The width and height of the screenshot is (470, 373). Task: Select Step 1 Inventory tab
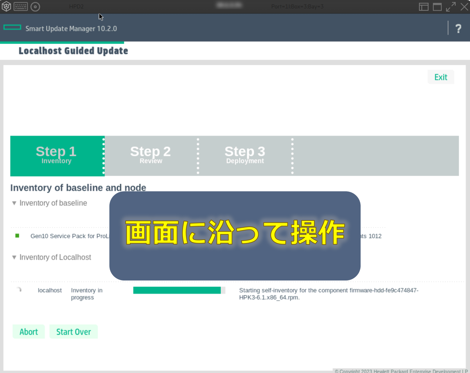click(x=57, y=156)
